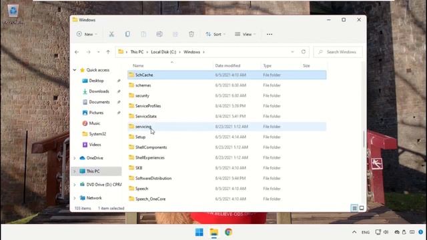The height and width of the screenshot is (240, 427).
Task: Sort by the Type column header
Action: [267, 65]
